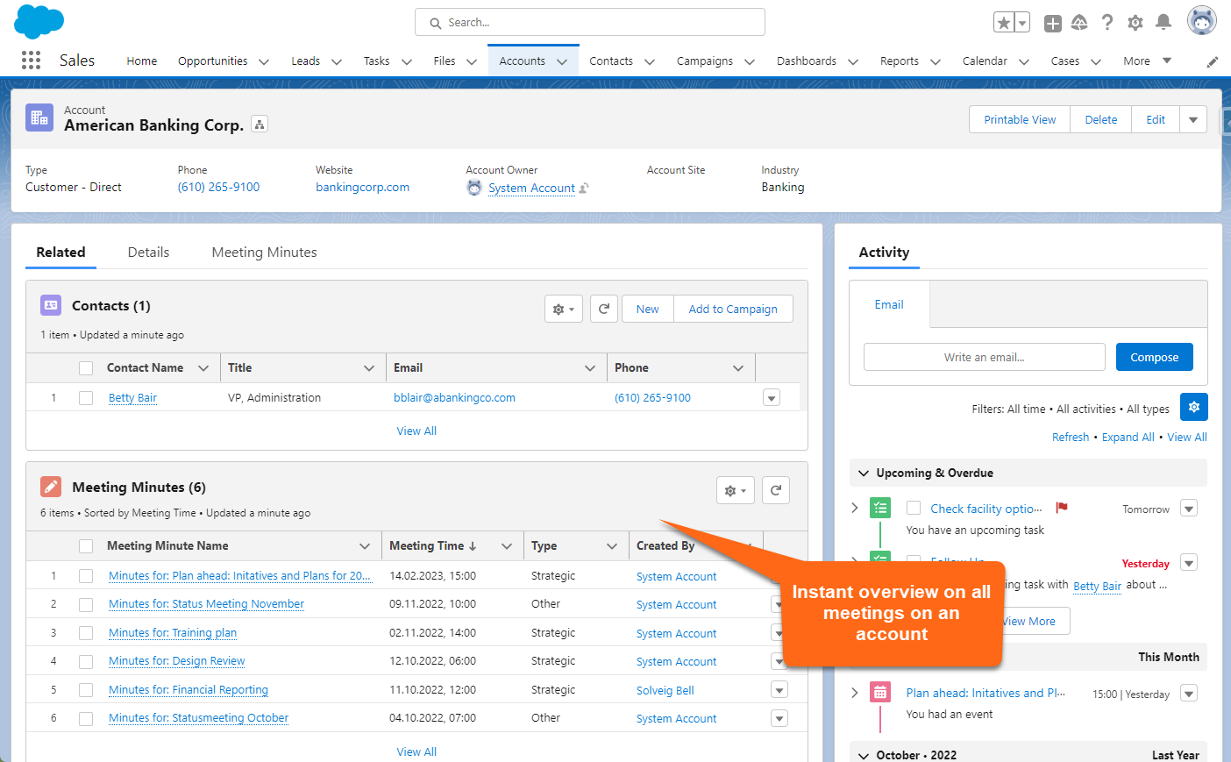
Task: Select the Related tab
Action: [60, 253]
